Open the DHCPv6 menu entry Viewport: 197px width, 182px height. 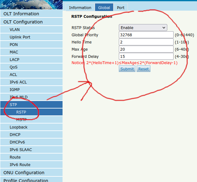click(x=17, y=142)
